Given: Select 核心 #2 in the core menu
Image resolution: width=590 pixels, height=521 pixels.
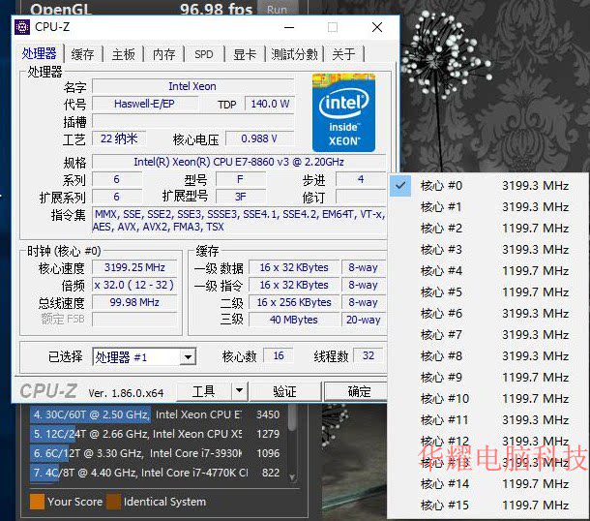Looking at the screenshot, I should coord(488,229).
